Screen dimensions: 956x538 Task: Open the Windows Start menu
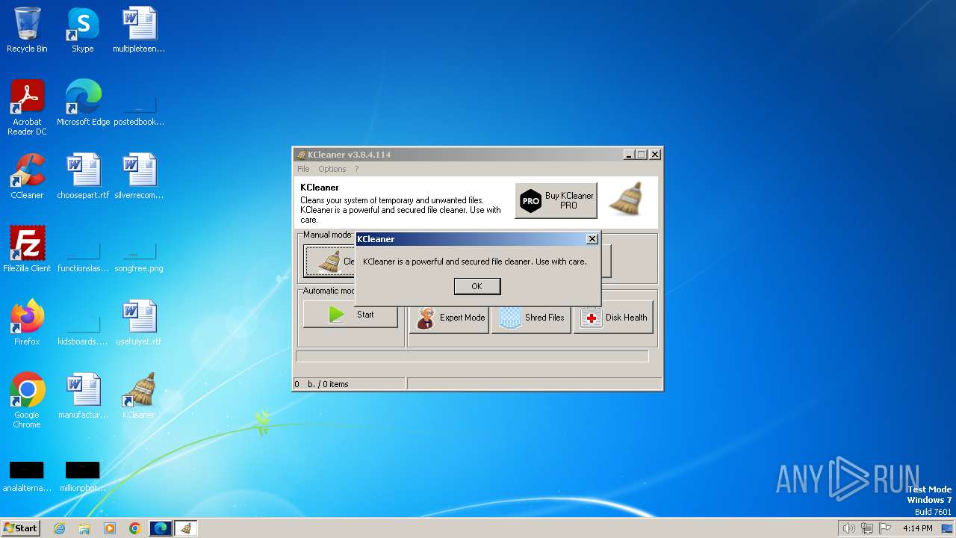(x=20, y=528)
